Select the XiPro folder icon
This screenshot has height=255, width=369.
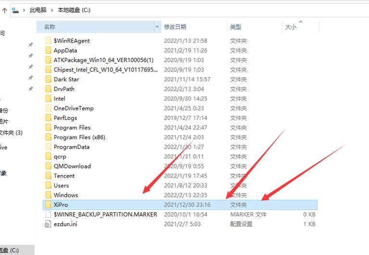48,204
